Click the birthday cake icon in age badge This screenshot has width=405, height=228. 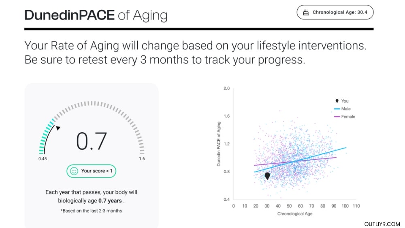pos(306,13)
